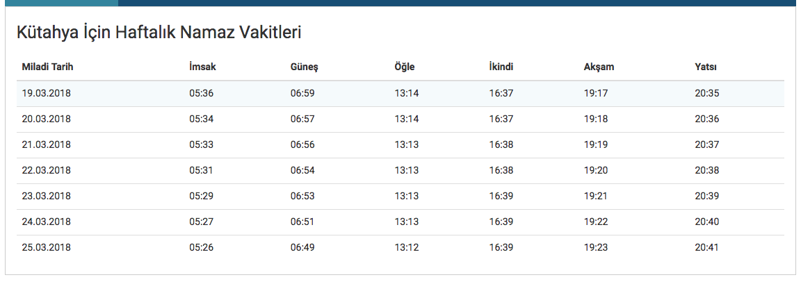
Task: Click the 25.03.2018 date cell
Action: click(47, 247)
